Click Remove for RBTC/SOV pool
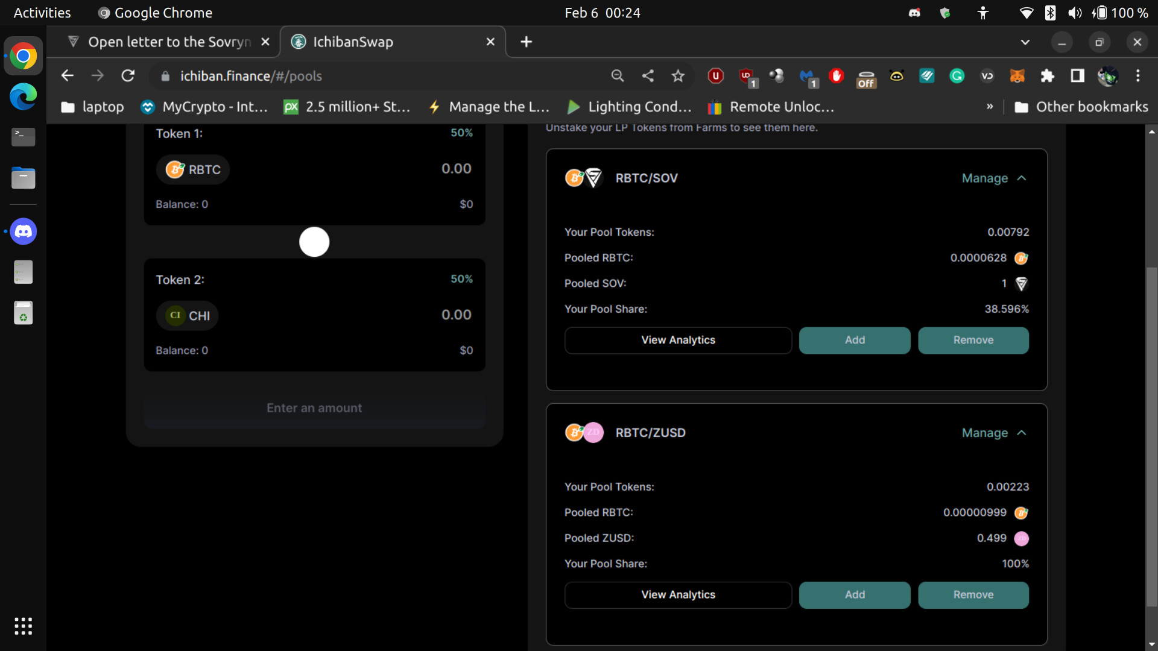The width and height of the screenshot is (1158, 651). [973, 341]
